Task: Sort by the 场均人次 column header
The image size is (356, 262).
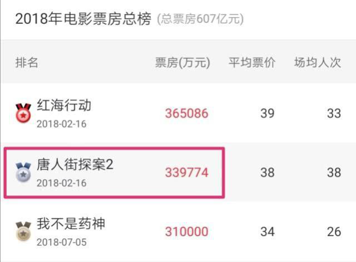Action: click(318, 62)
